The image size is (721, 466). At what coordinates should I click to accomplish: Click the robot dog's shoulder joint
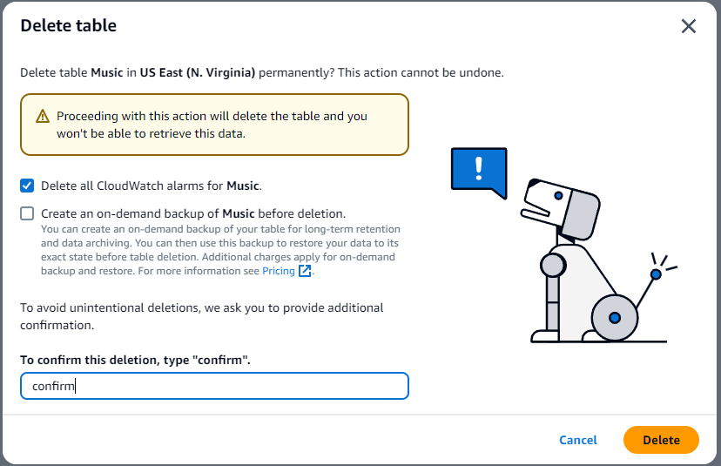[x=553, y=264]
